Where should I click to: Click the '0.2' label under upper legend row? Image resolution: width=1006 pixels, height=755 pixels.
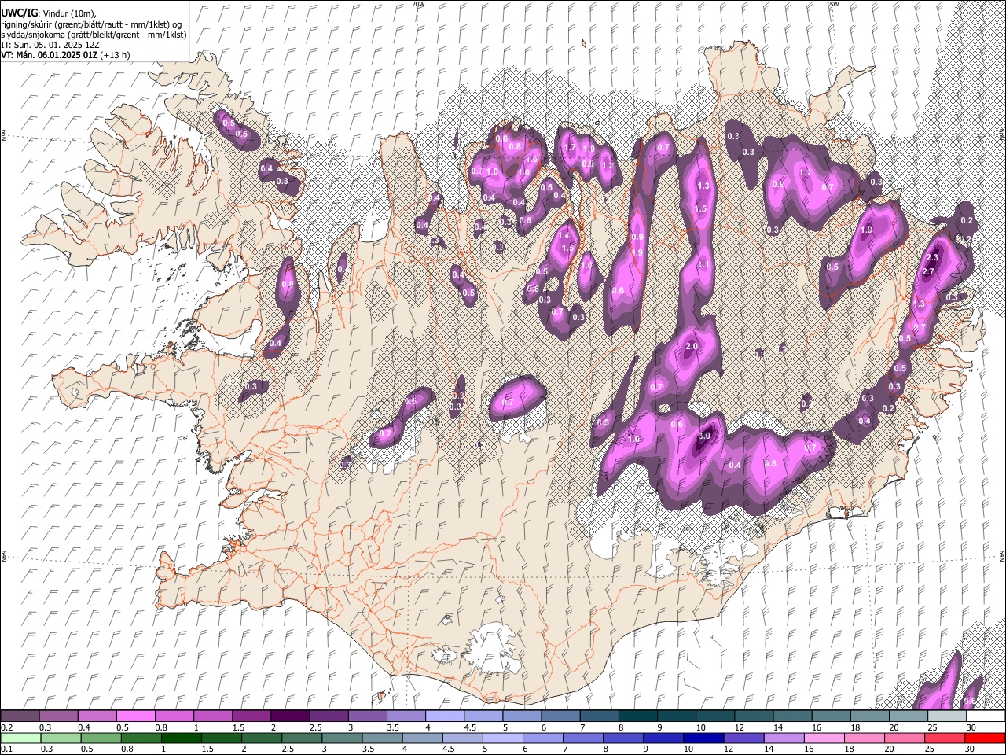pyautogui.click(x=6, y=727)
